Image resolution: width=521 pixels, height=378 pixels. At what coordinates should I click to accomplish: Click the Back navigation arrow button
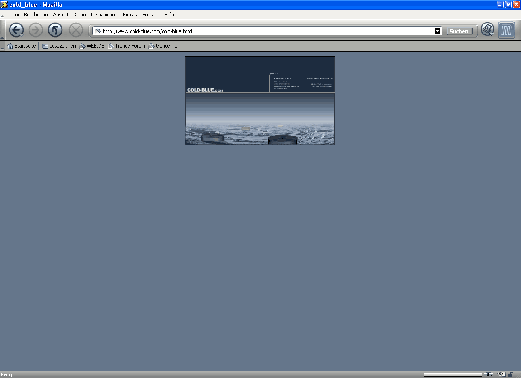[x=15, y=30]
